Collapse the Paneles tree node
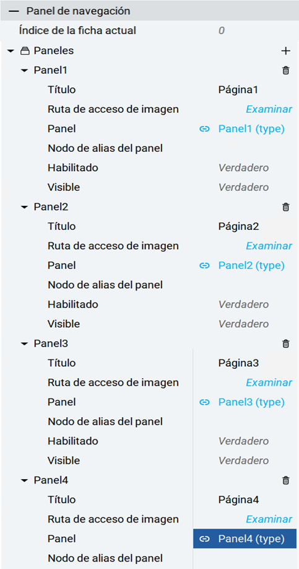This screenshot has height=569, width=299. click(x=10, y=51)
